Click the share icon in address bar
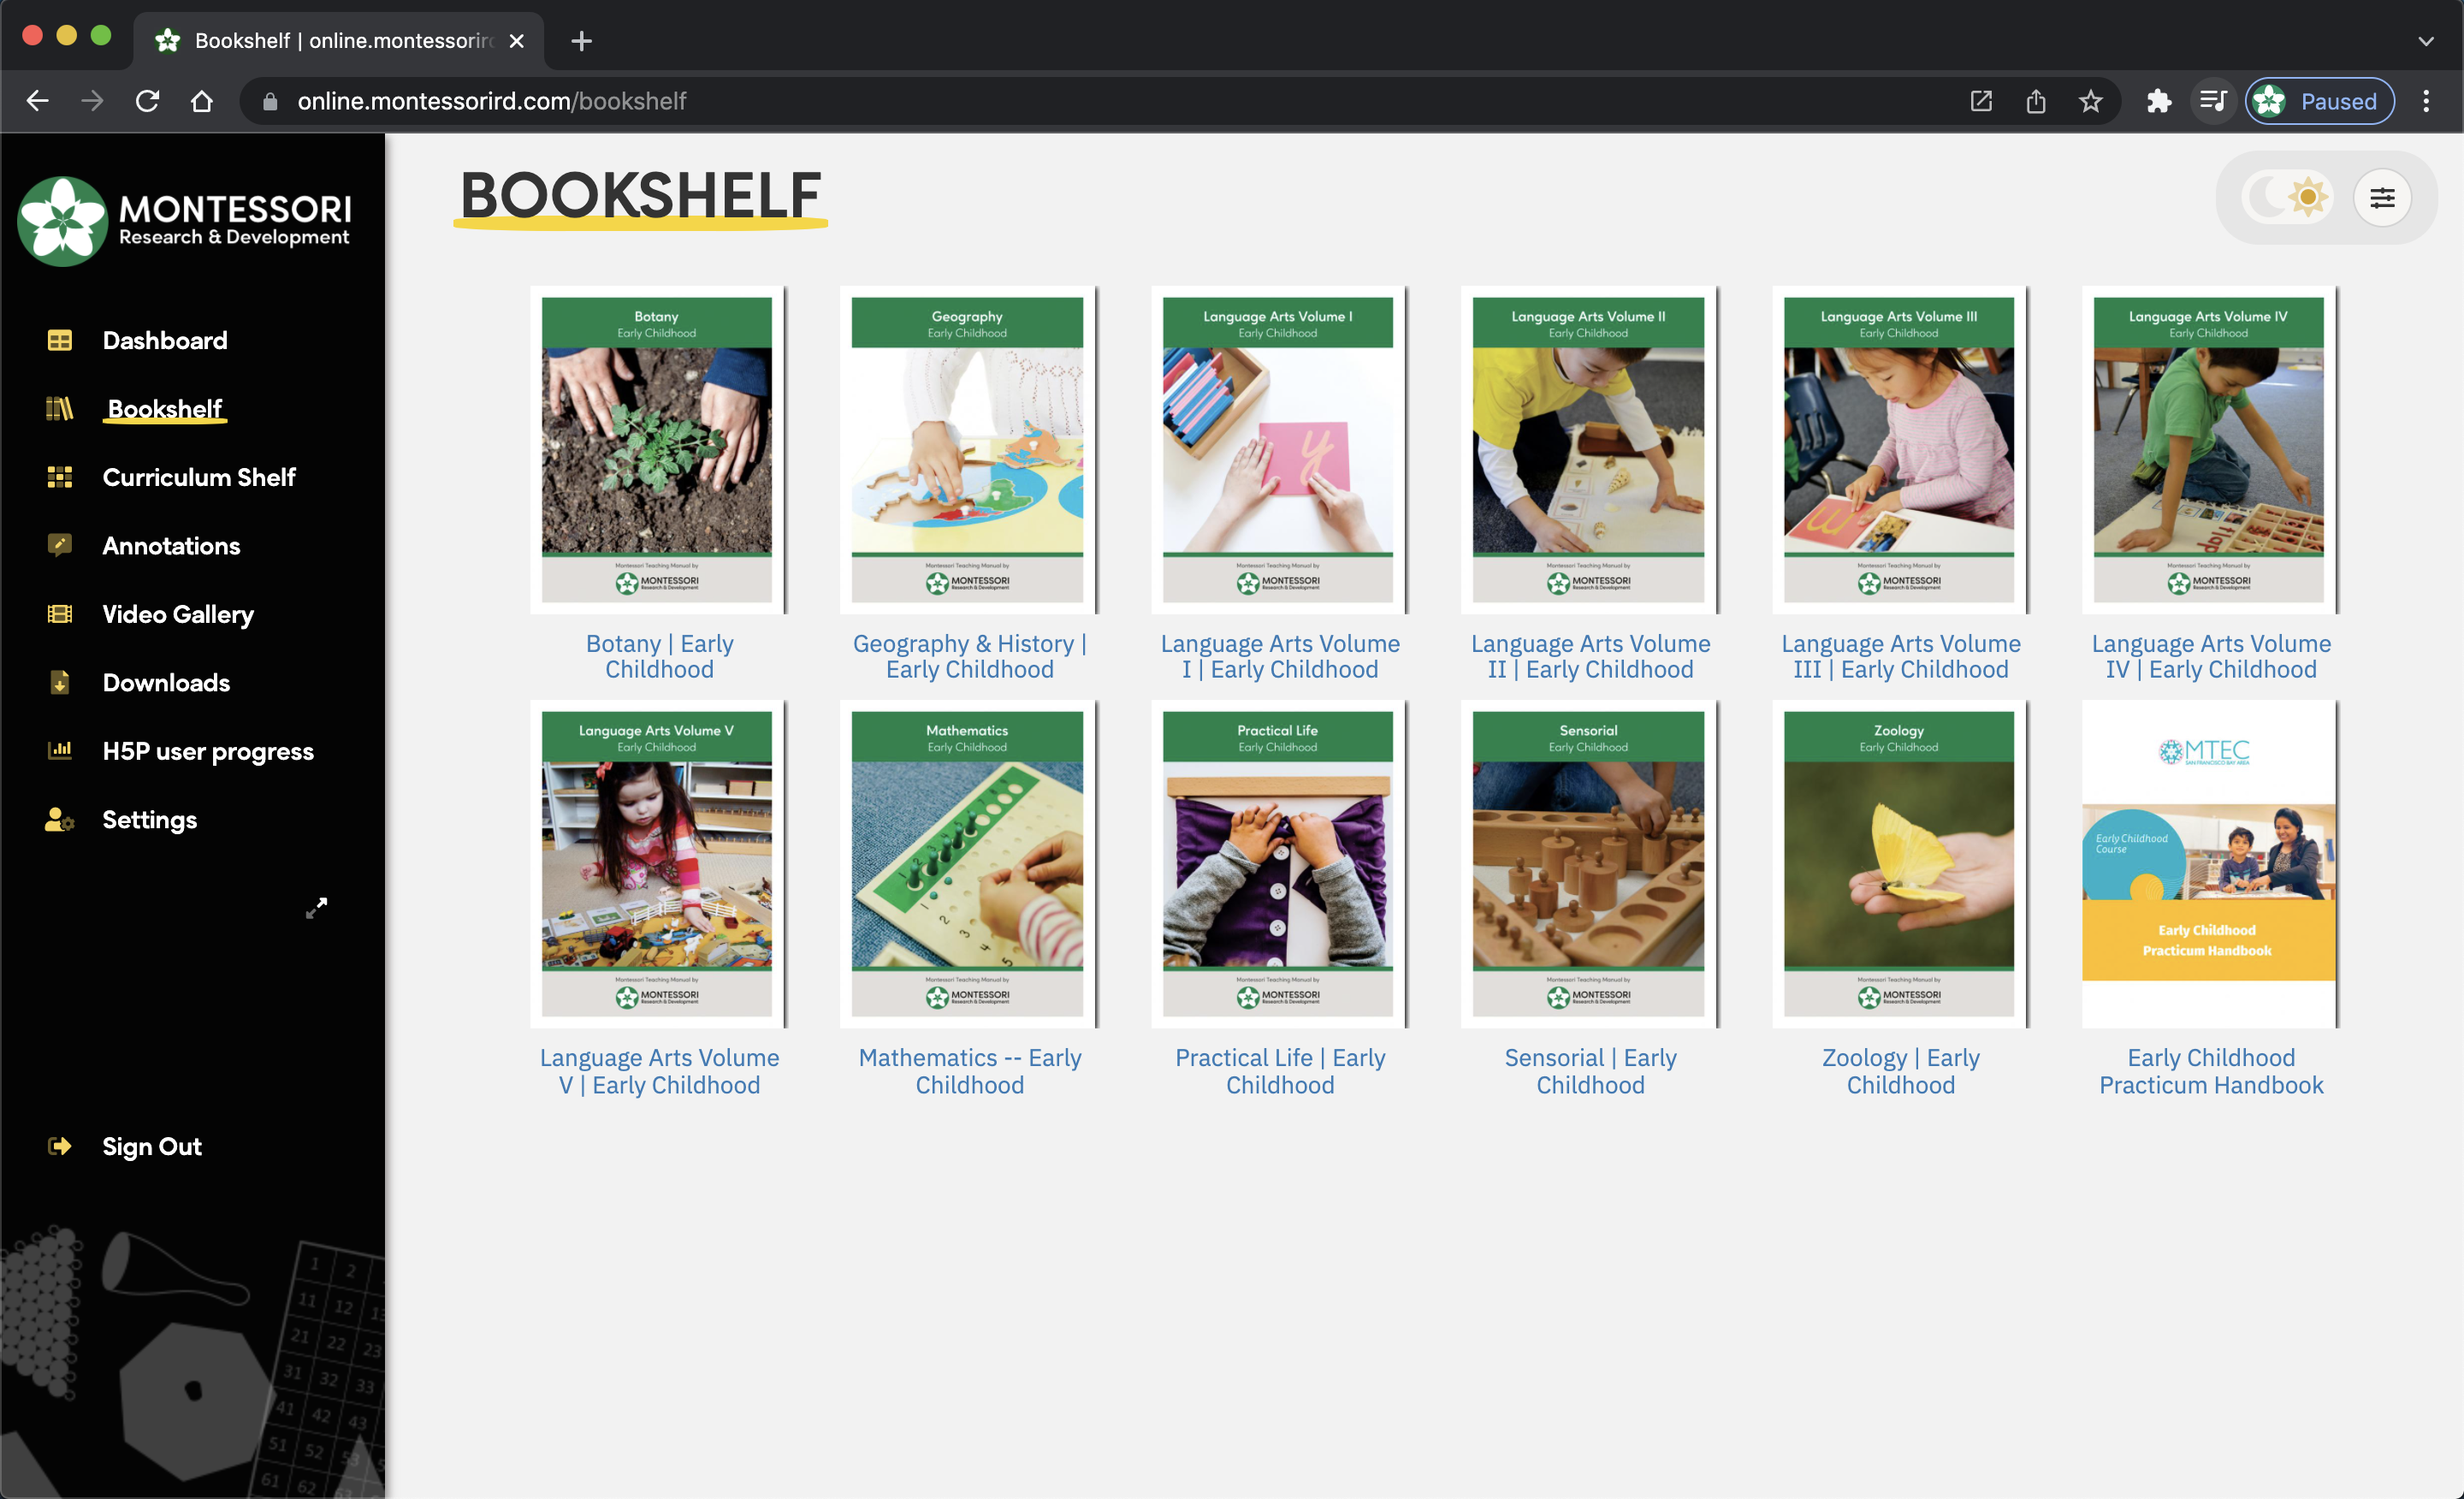The height and width of the screenshot is (1499, 2464). pos(2036,101)
